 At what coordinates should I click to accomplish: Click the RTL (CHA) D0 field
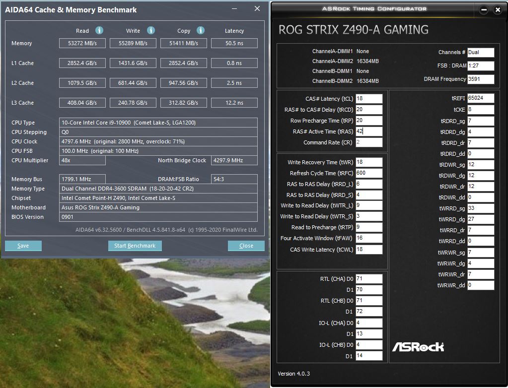click(x=369, y=279)
